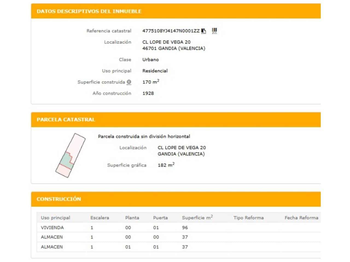This screenshot has width=350, height=262.
Task: Click the 'Uso principal' column header
Action: 56,218
